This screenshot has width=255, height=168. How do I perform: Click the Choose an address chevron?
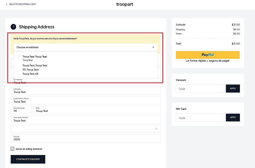[x=153, y=47]
